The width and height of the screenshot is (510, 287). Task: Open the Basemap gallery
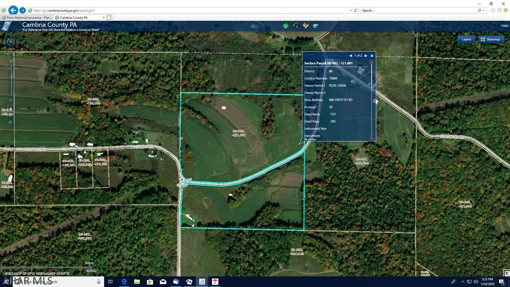[490, 39]
